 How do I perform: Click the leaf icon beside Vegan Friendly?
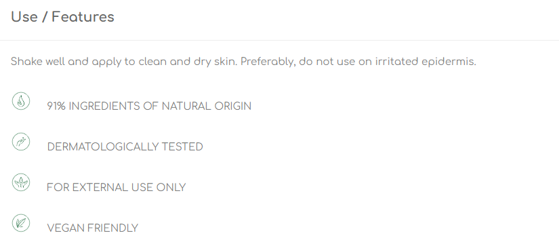pyautogui.click(x=21, y=223)
